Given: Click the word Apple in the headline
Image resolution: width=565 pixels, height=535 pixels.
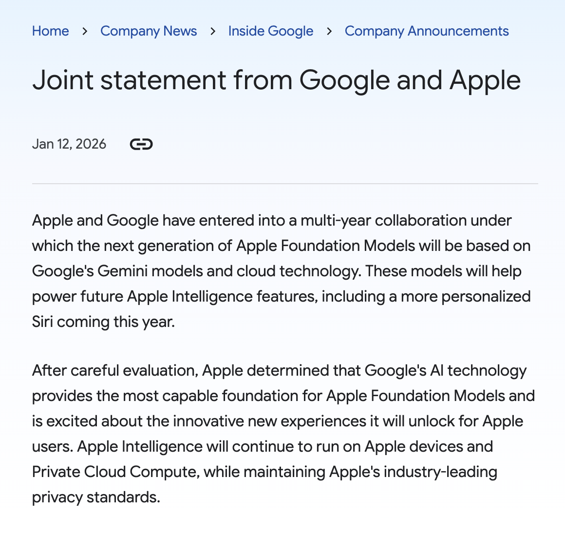Looking at the screenshot, I should (x=485, y=81).
